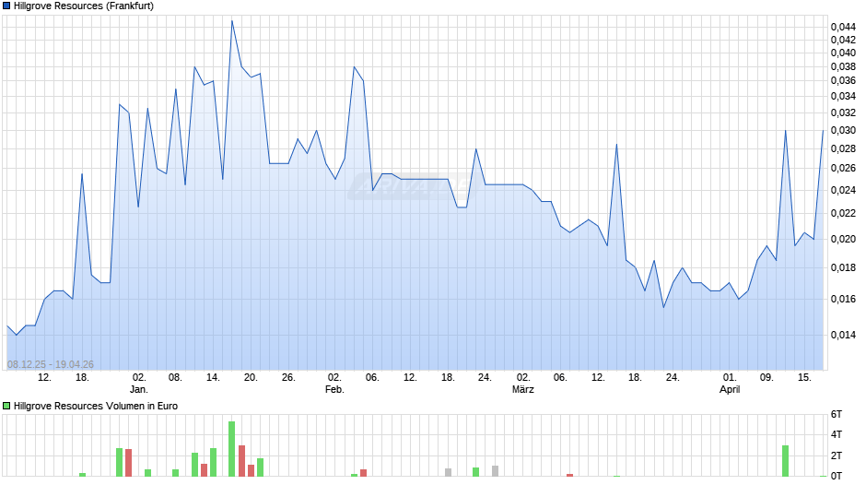Click the 0,028 price axis label
The width and height of the screenshot is (866, 485).
click(843, 148)
